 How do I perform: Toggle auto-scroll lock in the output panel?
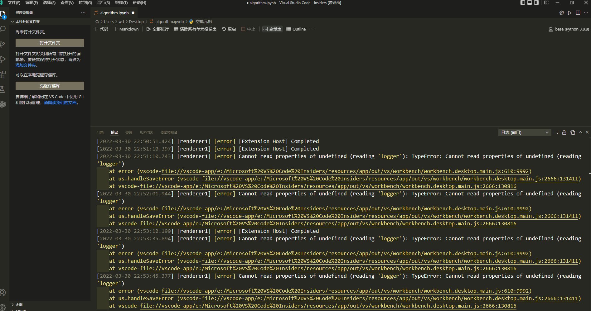564,132
